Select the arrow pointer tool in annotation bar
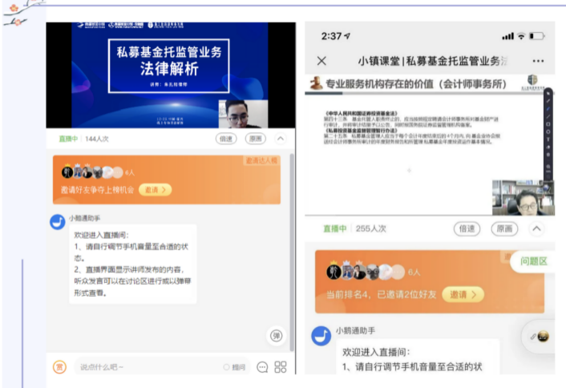Screen dimensions: 566x388 (x=548, y=94)
